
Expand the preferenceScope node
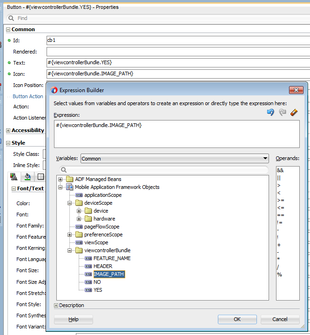point(69,234)
